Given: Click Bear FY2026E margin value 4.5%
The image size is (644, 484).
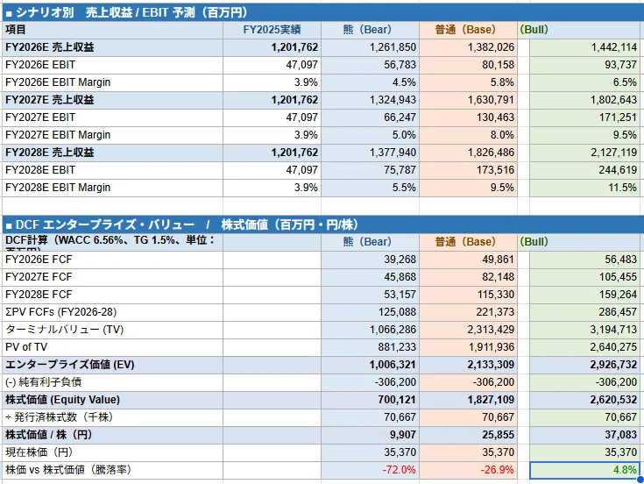Looking at the screenshot, I should (404, 82).
